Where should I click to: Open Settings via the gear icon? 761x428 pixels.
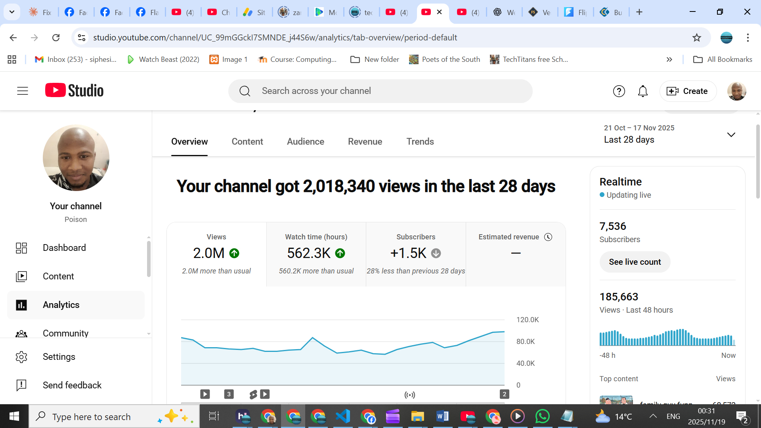(21, 357)
